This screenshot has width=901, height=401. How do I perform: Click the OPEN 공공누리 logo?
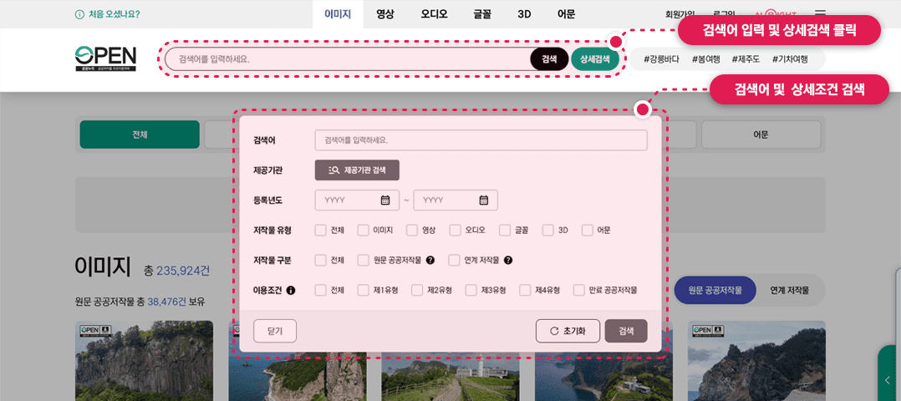(105, 58)
